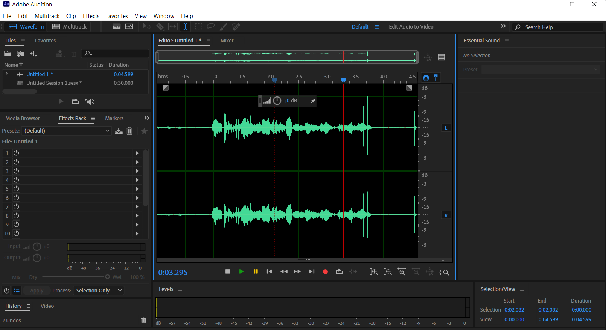Screen dimensions: 606x330
Task: Click Open File folder icon
Action: [x=8, y=54]
